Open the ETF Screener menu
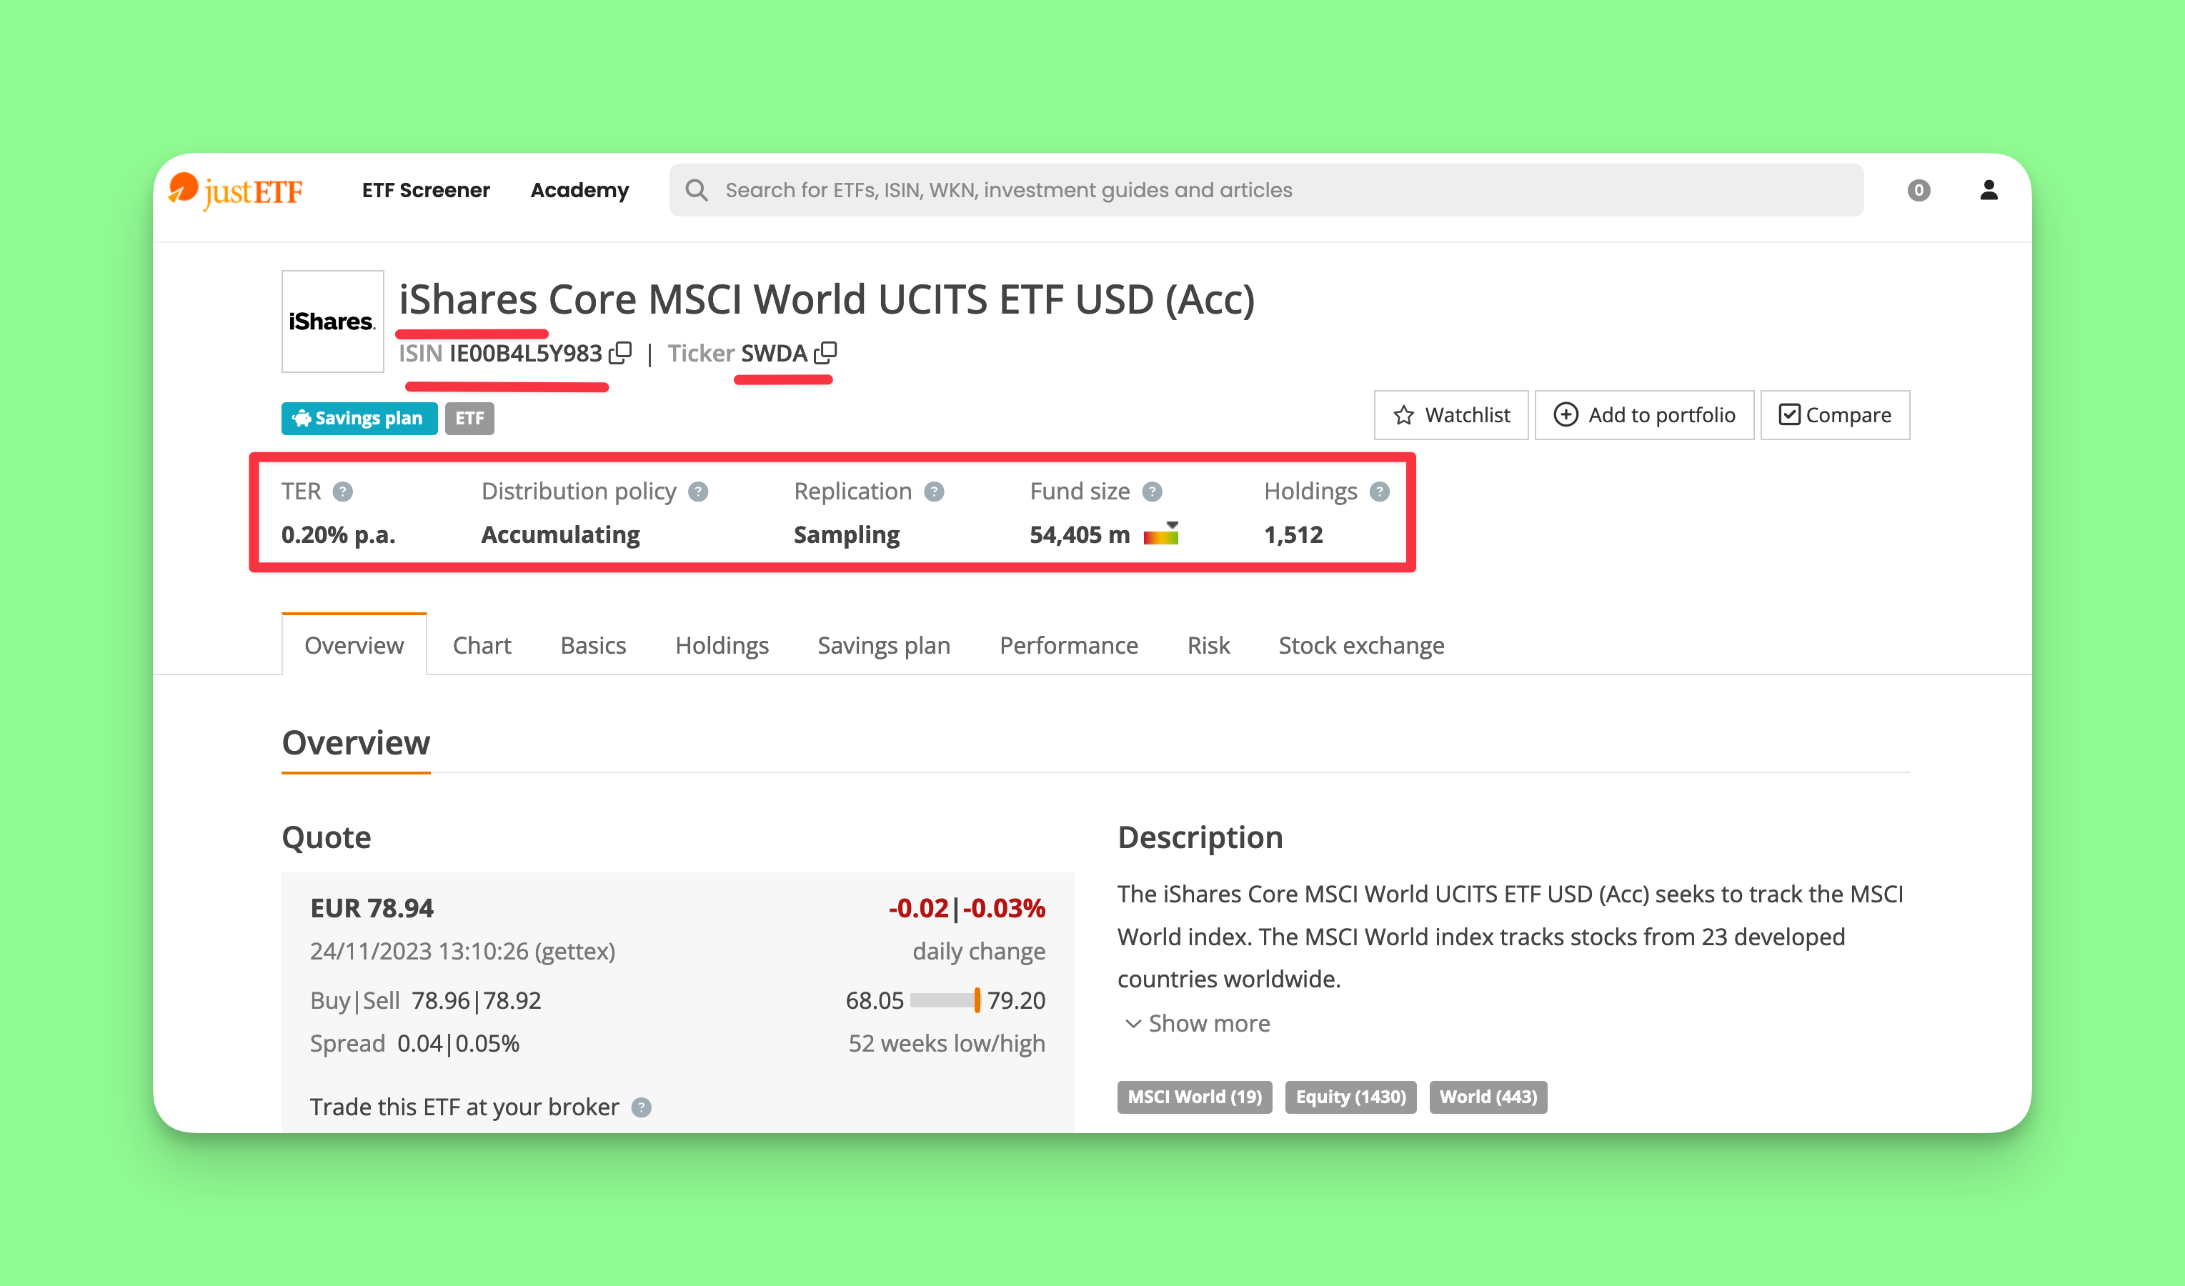The height and width of the screenshot is (1286, 2185). (x=426, y=190)
